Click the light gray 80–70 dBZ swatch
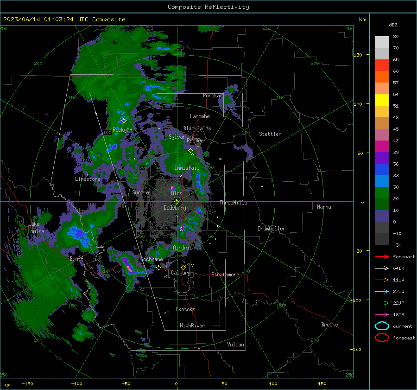The width and height of the screenshot is (417, 390). pyautogui.click(x=382, y=42)
